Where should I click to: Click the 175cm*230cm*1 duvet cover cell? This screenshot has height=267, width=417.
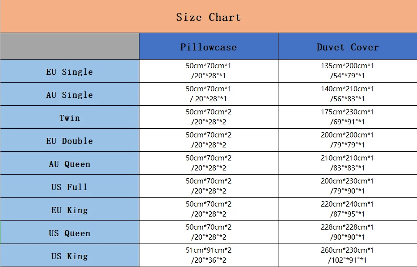[348, 117]
